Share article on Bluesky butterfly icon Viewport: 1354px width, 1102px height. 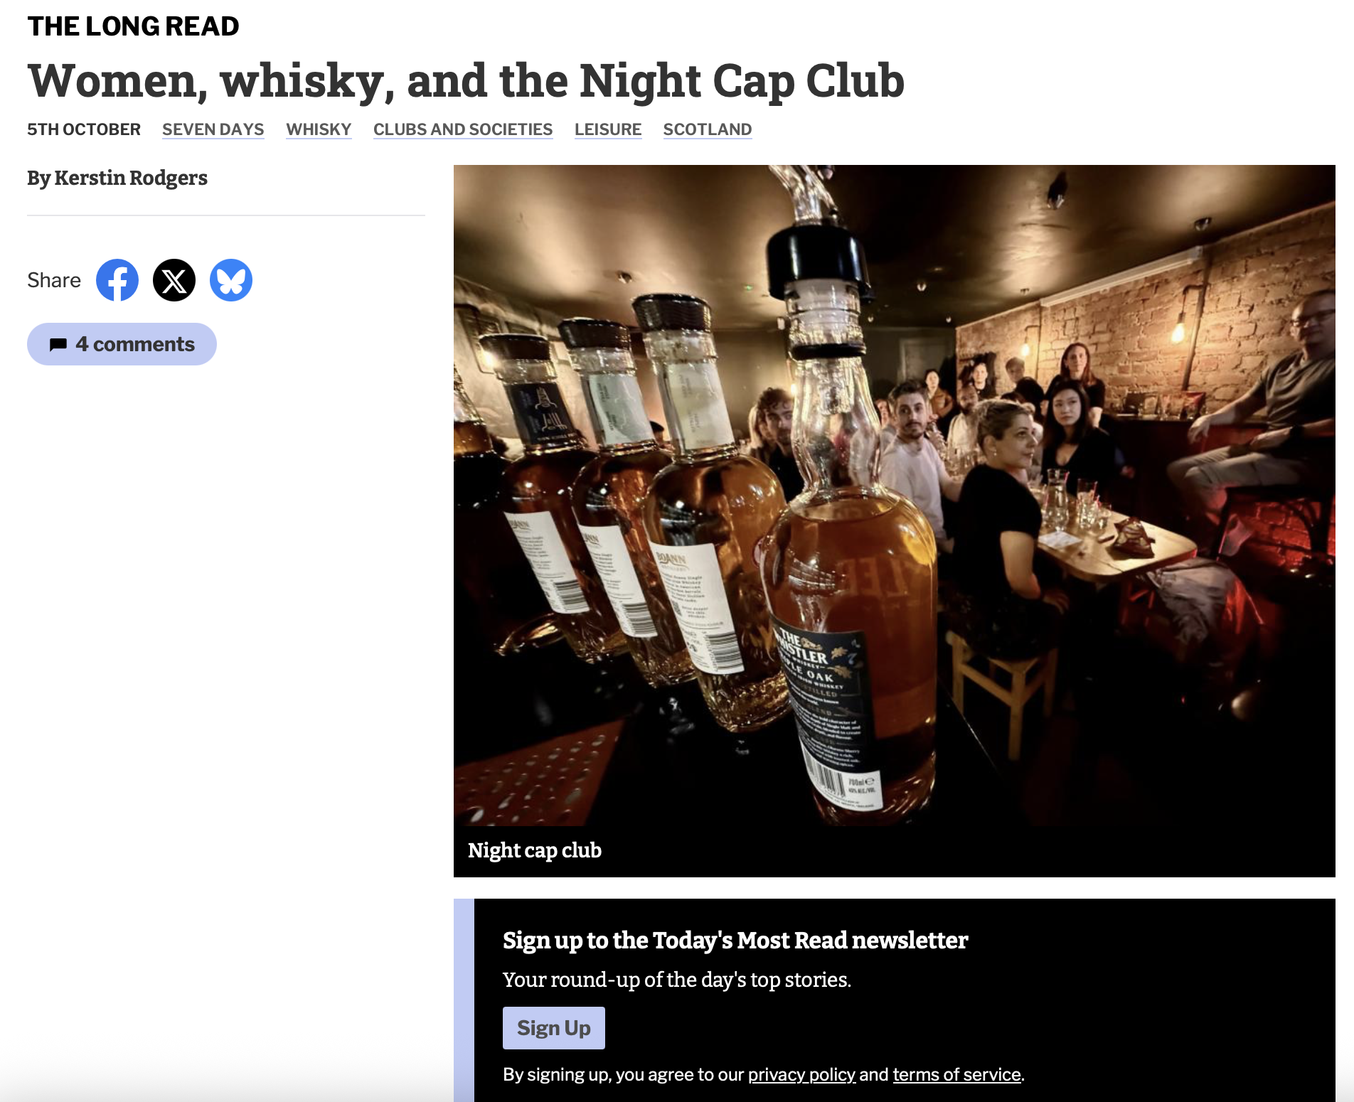point(231,280)
